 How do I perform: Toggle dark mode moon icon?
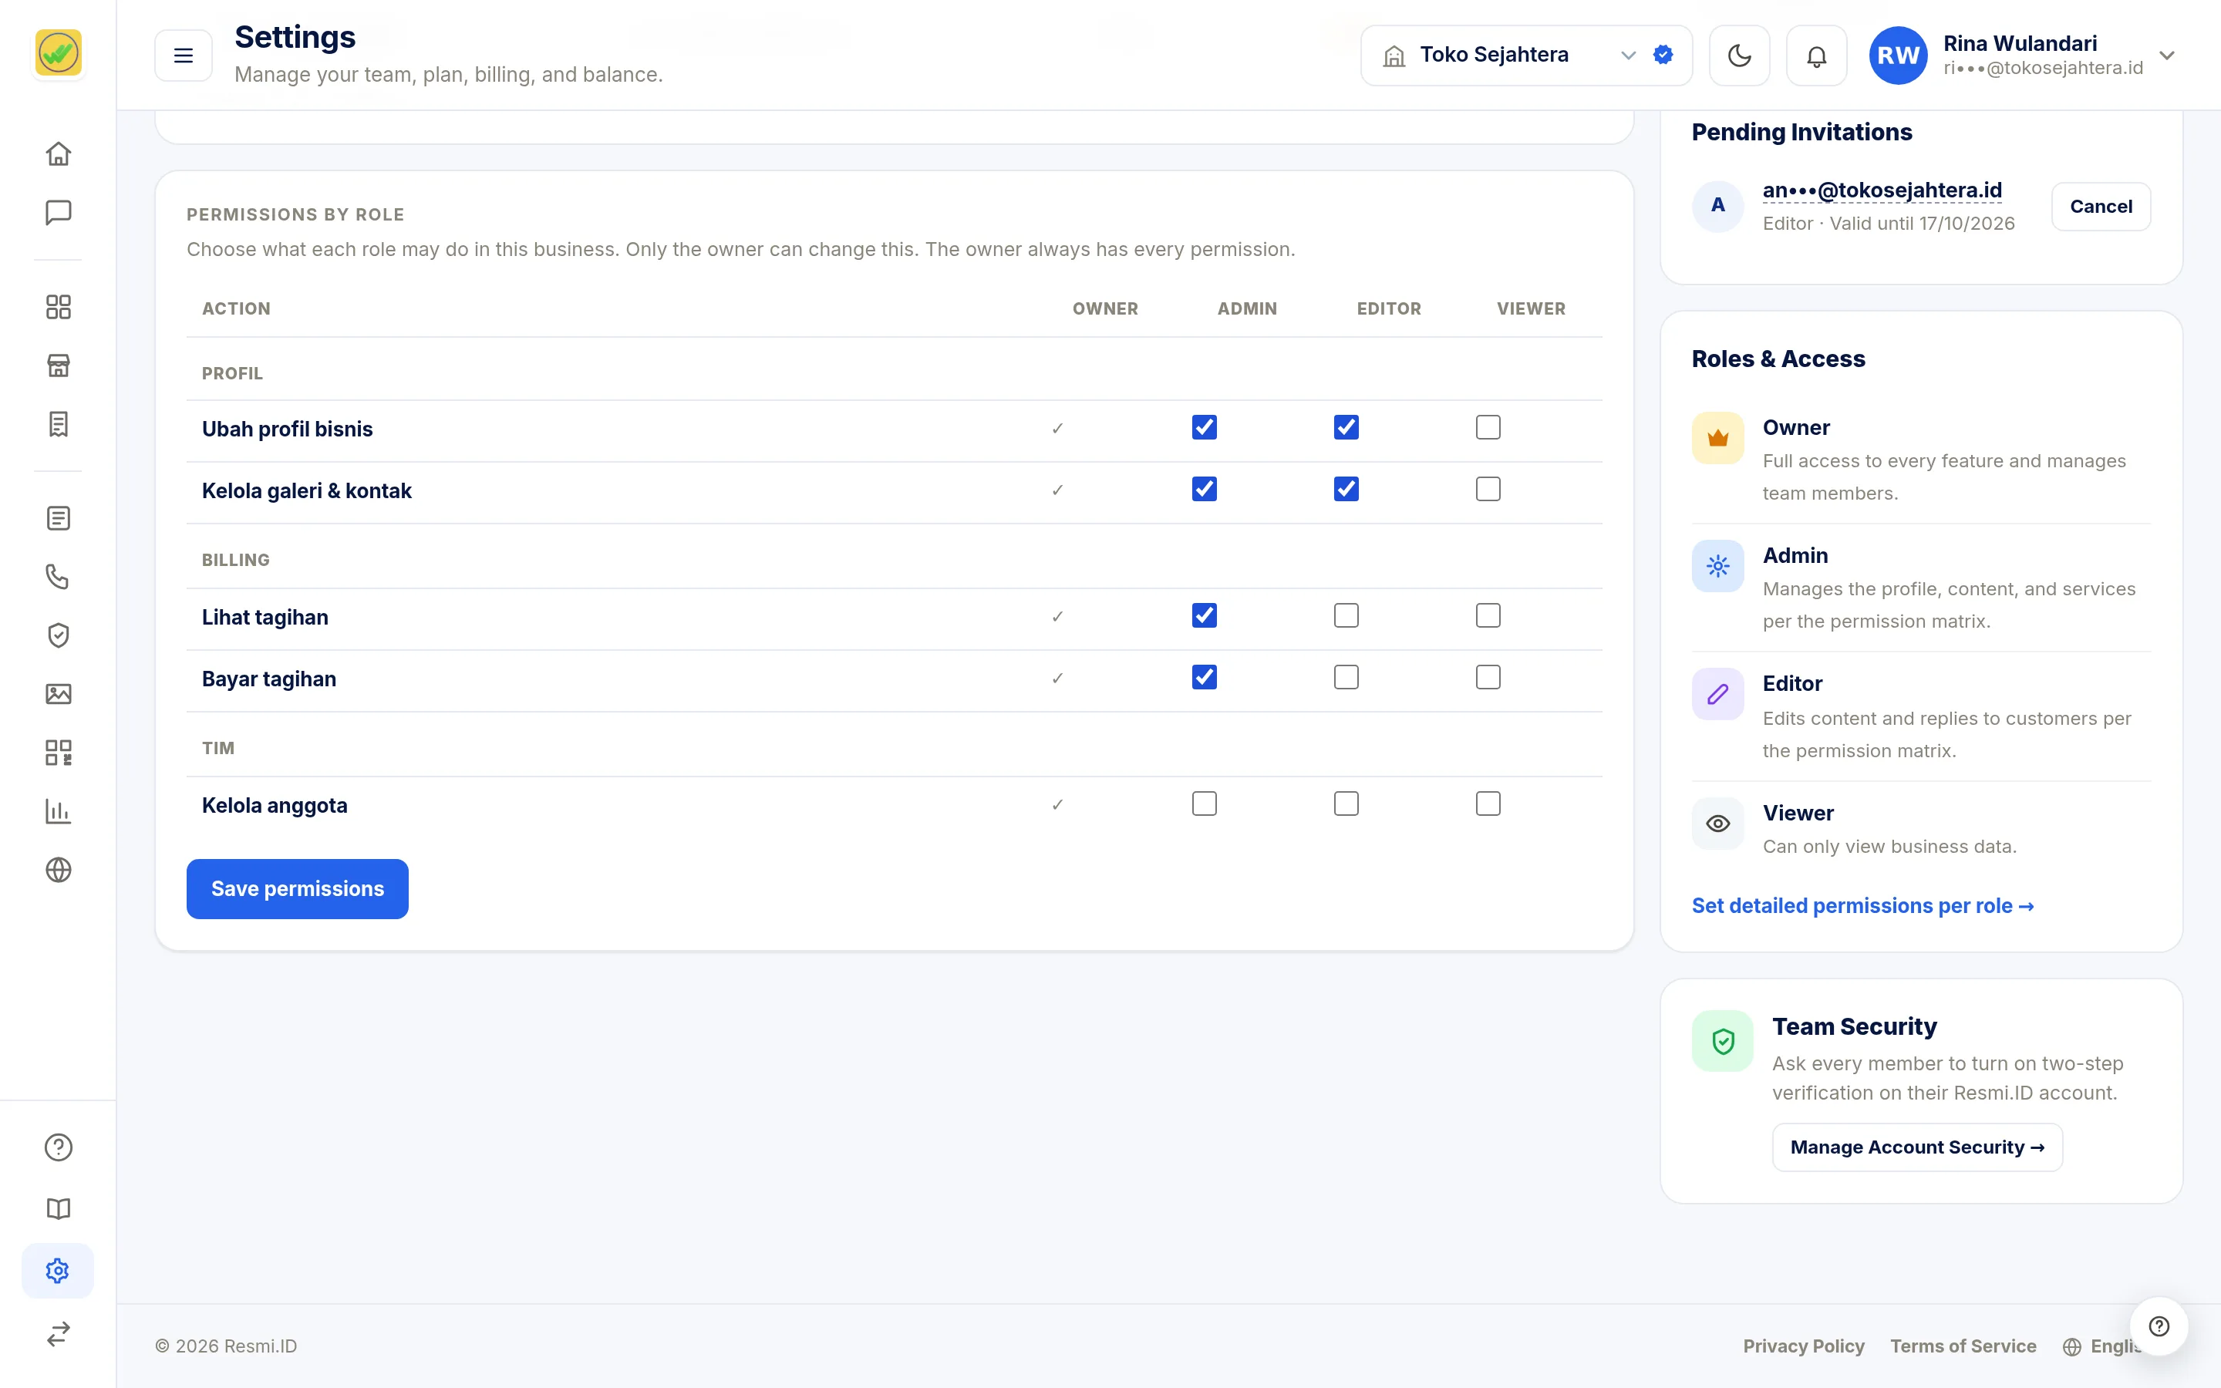click(1739, 55)
